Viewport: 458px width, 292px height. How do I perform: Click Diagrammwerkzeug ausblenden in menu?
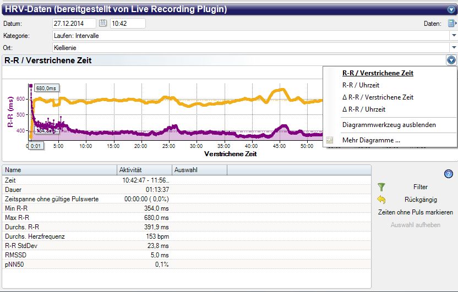389,125
